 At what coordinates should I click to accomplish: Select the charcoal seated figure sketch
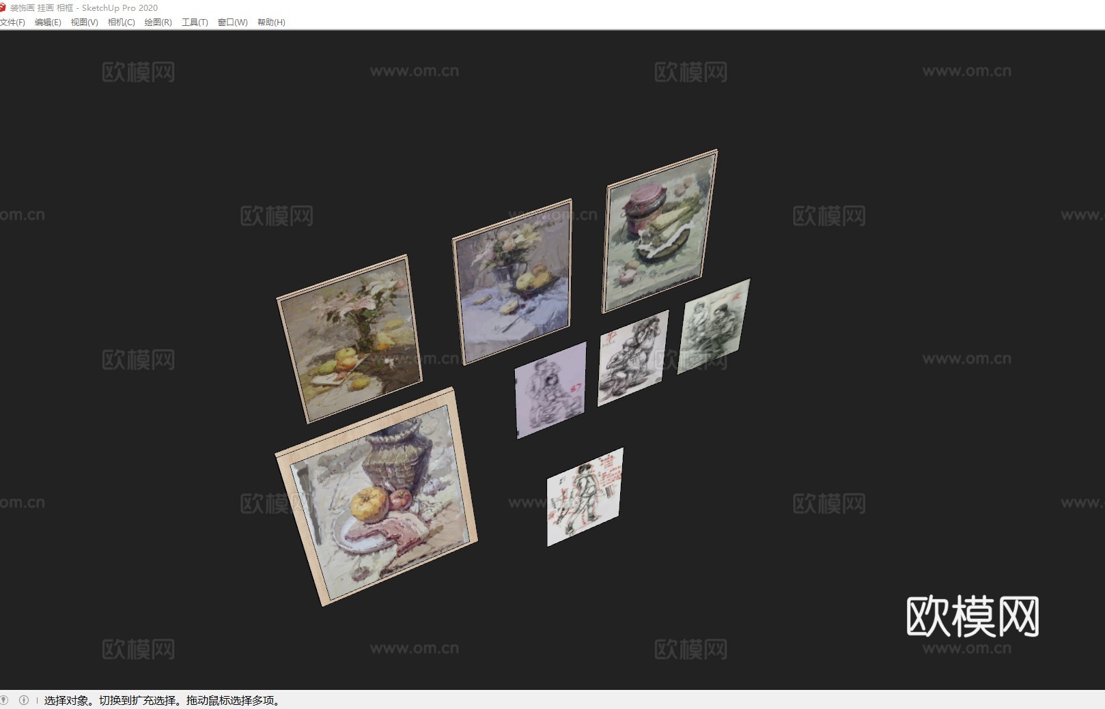pos(633,358)
